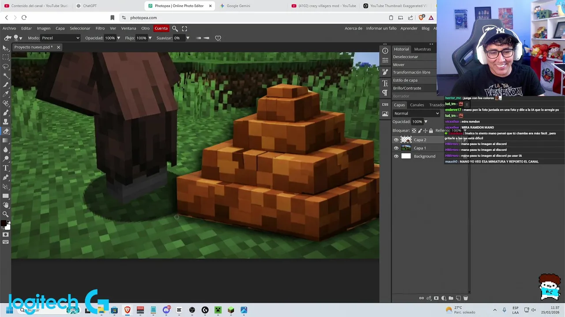Select the Path Select tool
565x317 pixels.
[x=5, y=187]
